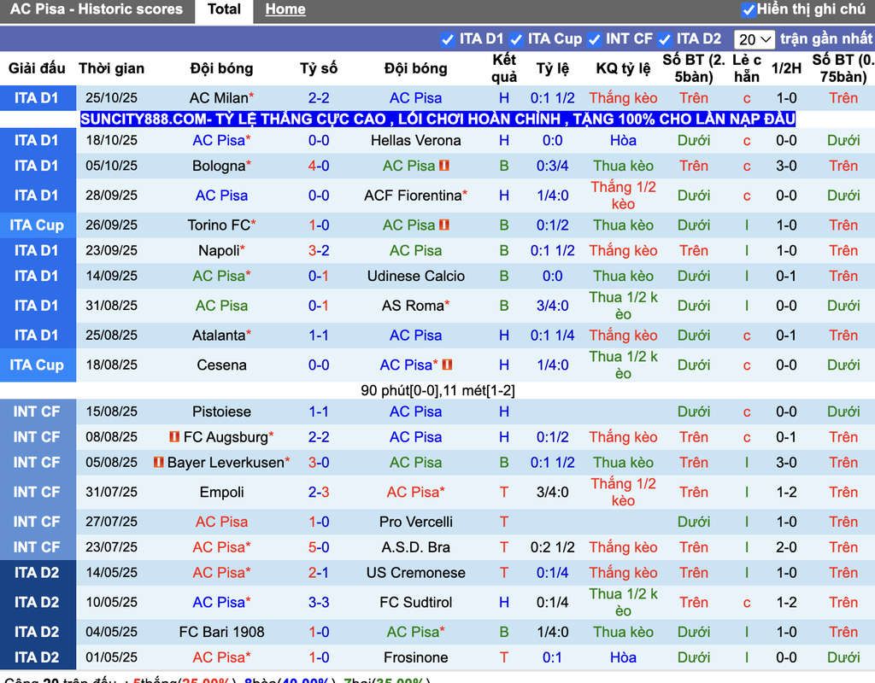Open the SUNCITY888.COM advertisement banner
Screen dimensions: 875x683
point(438,119)
